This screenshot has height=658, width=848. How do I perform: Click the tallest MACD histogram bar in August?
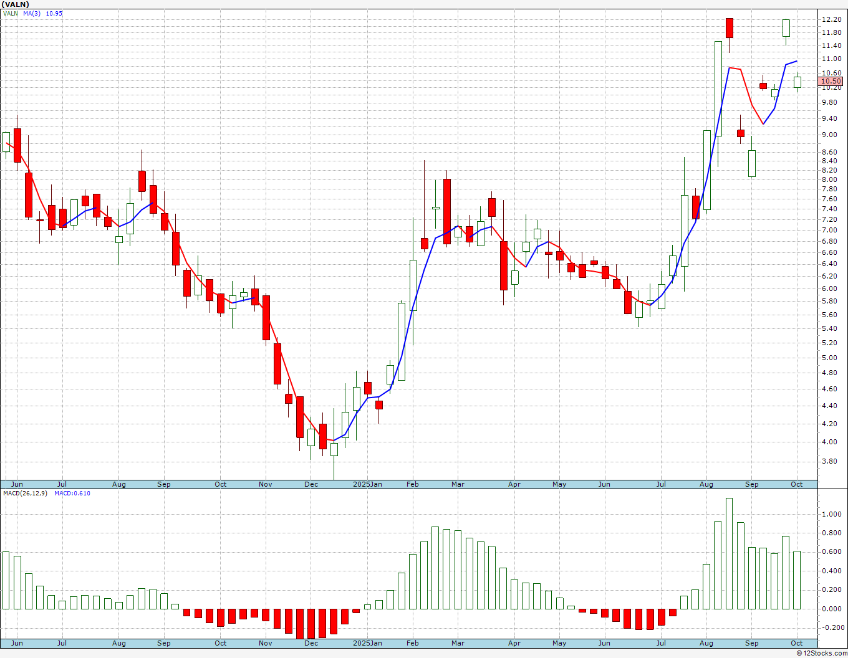(729, 553)
